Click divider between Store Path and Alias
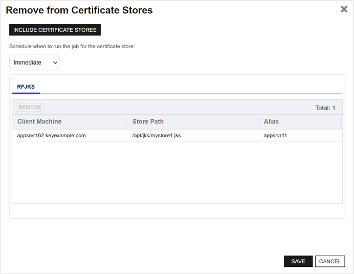 coord(258,121)
